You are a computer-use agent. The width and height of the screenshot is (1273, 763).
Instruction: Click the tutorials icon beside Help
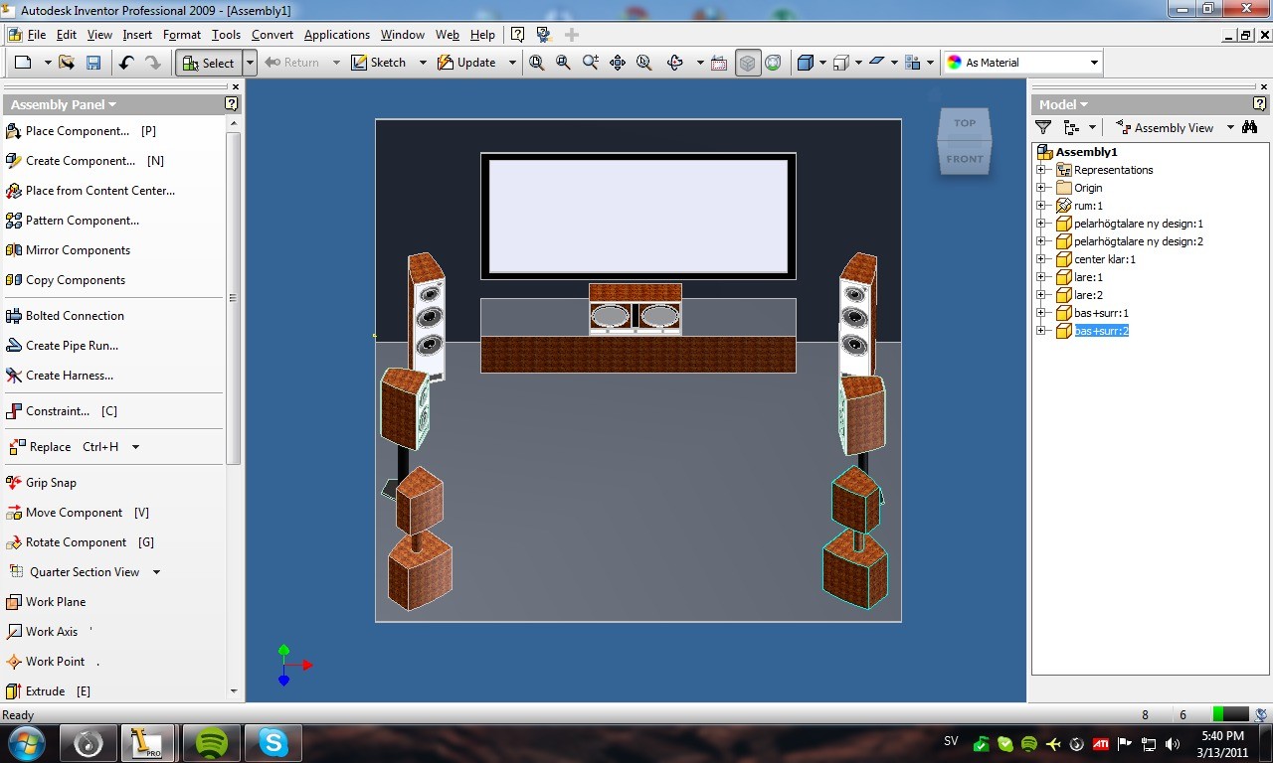coord(543,34)
